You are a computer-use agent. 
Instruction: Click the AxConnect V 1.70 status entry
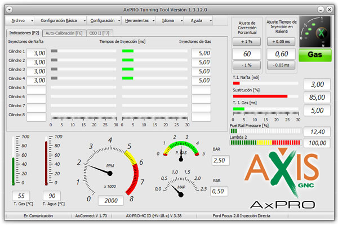91,216
